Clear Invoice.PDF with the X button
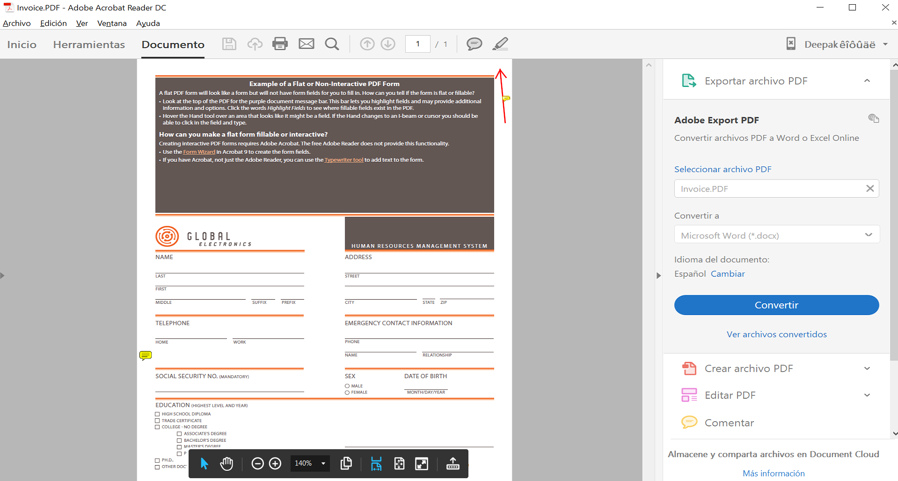The image size is (898, 481). 870,188
